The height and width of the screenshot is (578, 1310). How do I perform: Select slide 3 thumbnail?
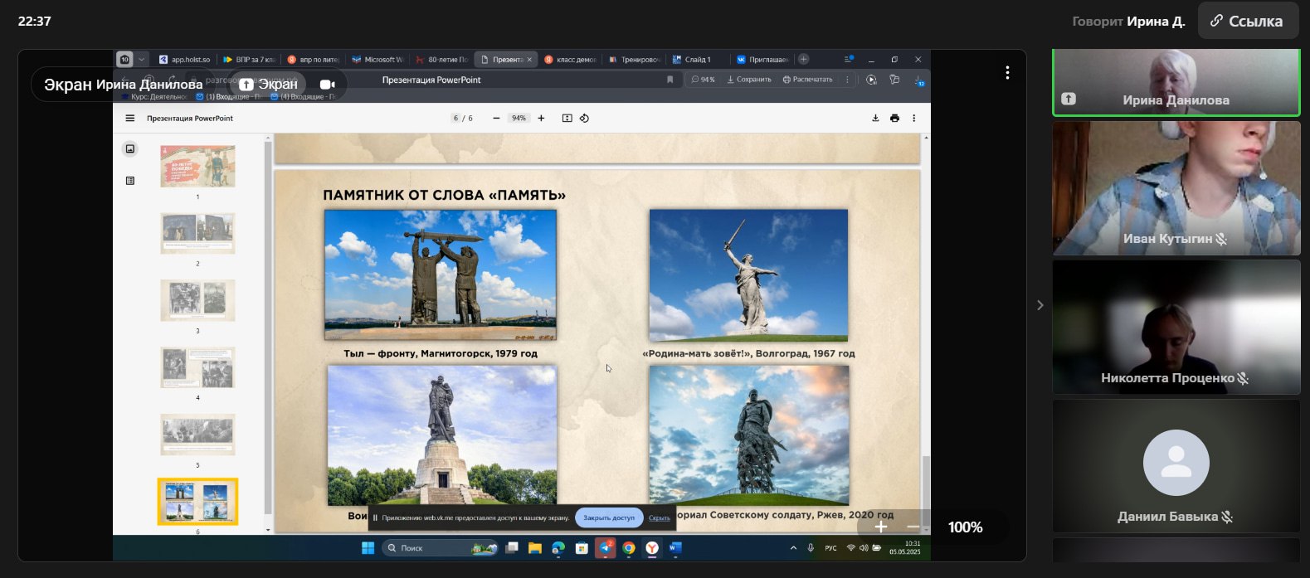click(197, 300)
